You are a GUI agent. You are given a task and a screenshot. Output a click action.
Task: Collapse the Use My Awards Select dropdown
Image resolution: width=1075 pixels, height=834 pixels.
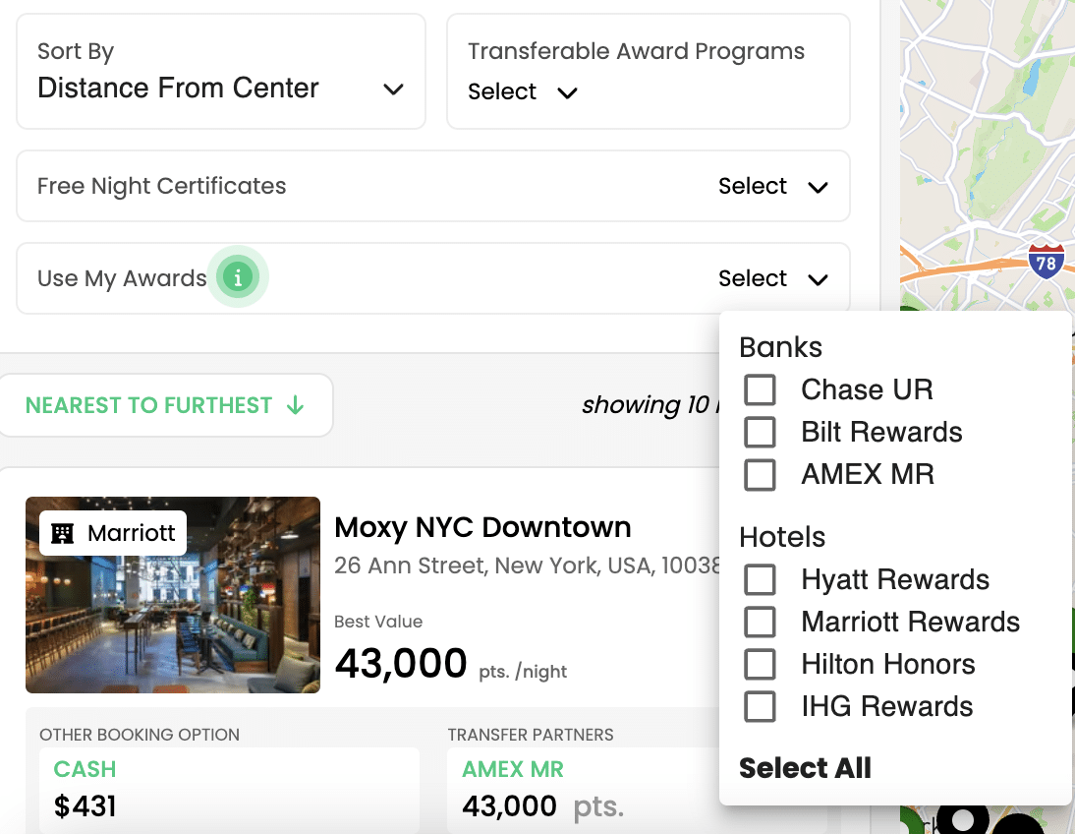(x=773, y=279)
